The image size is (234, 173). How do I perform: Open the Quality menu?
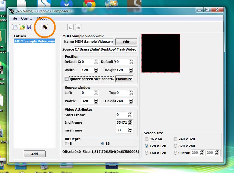(27, 18)
